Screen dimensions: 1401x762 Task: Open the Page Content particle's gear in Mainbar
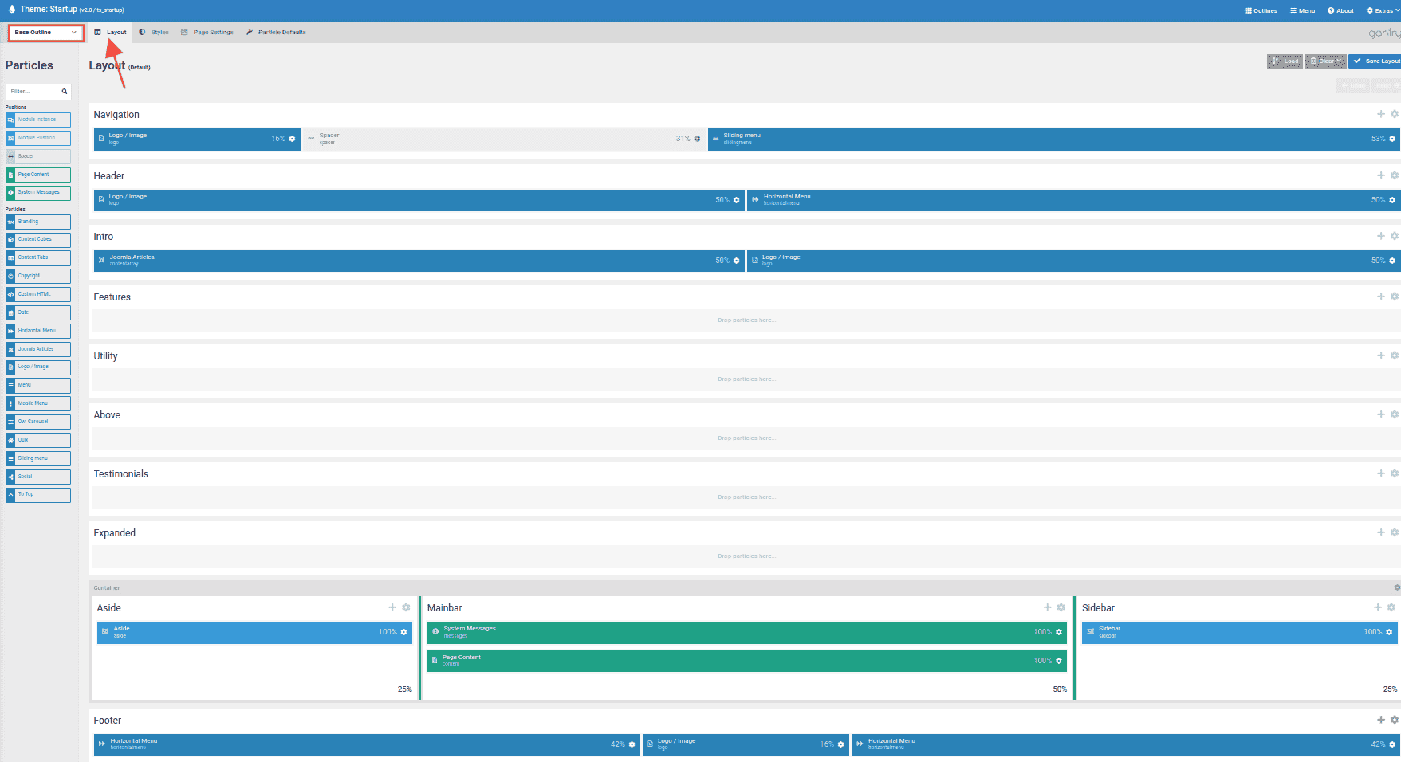pos(1059,661)
